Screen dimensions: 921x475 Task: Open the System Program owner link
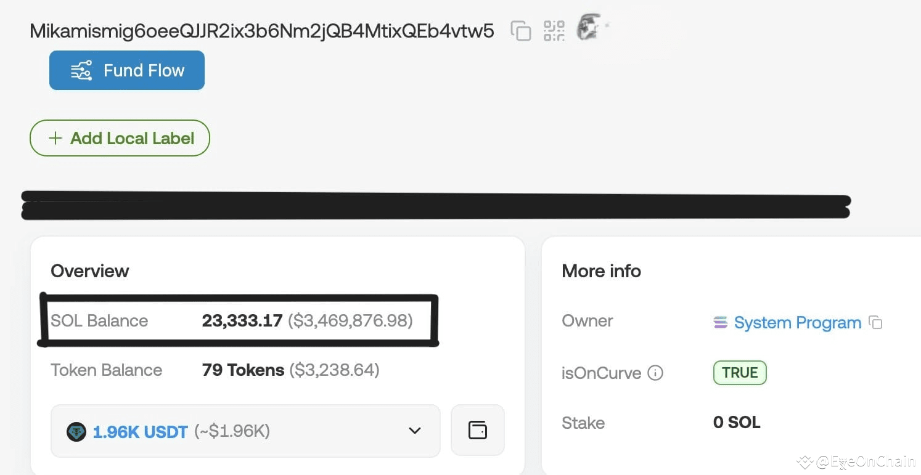pyautogui.click(x=797, y=323)
